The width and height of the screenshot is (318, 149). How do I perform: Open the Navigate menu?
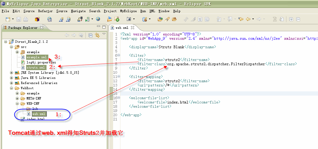click(x=78, y=11)
